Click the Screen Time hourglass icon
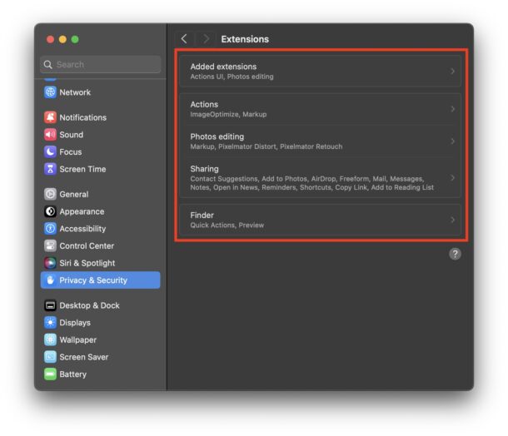The image size is (508, 436). pos(50,169)
